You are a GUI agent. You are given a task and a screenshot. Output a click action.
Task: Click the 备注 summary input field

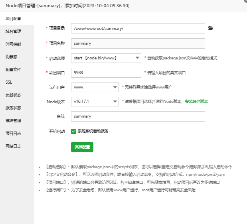pos(138,116)
